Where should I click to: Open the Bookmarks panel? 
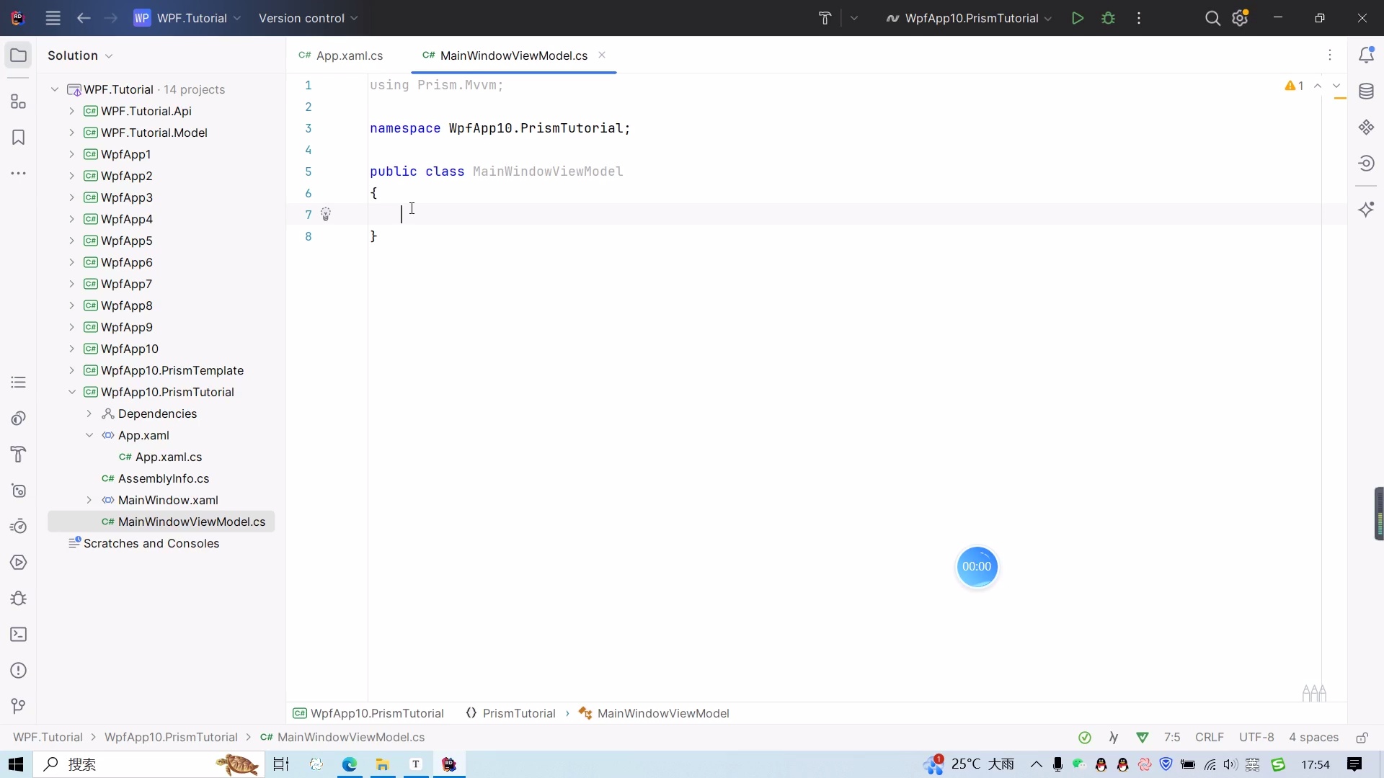click(x=17, y=137)
